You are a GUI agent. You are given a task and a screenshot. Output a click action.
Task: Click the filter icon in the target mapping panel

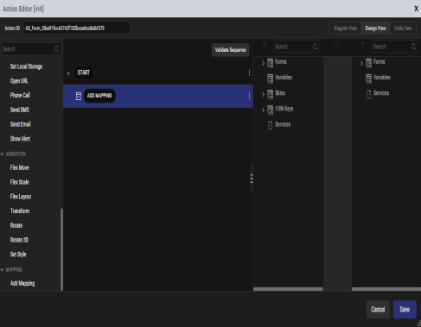[x=363, y=46]
